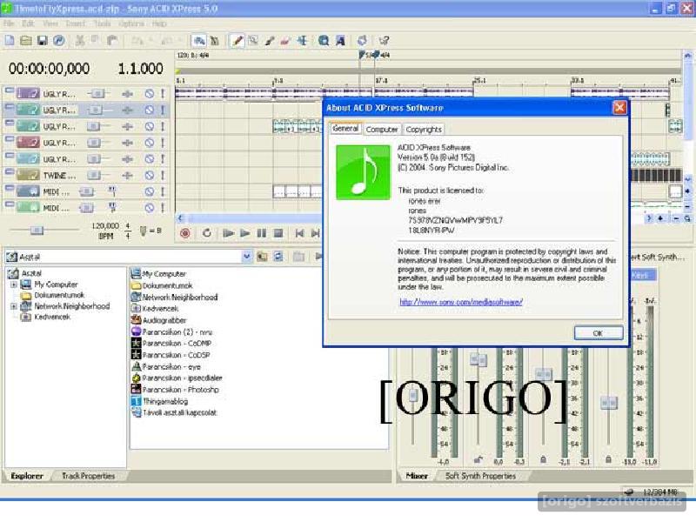Save the project with the floppy disk icon
This screenshot has width=696, height=522.
coord(42,41)
